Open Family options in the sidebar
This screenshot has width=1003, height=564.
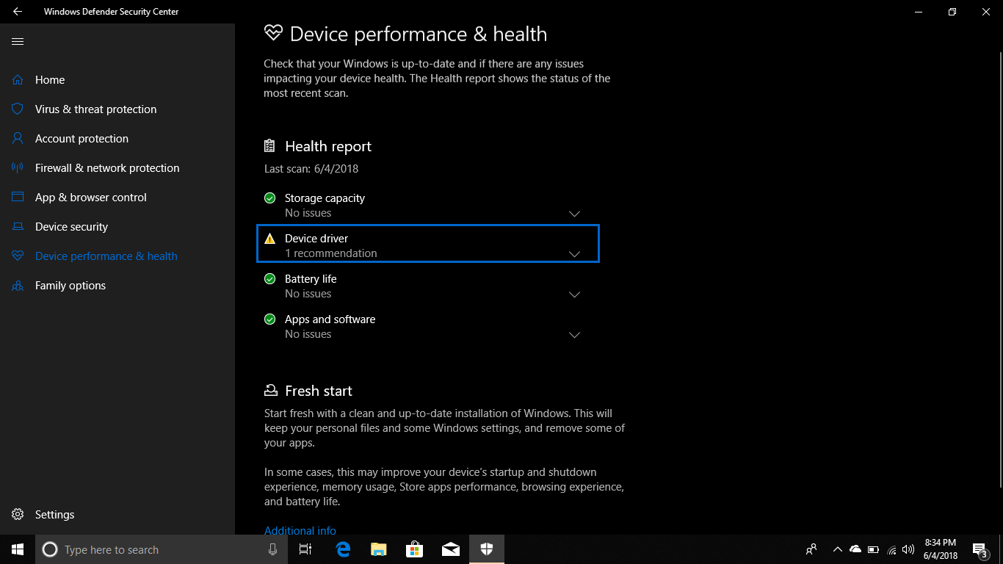point(117,286)
